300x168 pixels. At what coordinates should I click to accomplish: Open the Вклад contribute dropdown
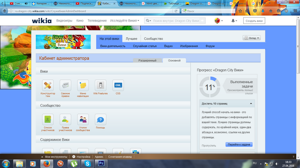point(252,38)
